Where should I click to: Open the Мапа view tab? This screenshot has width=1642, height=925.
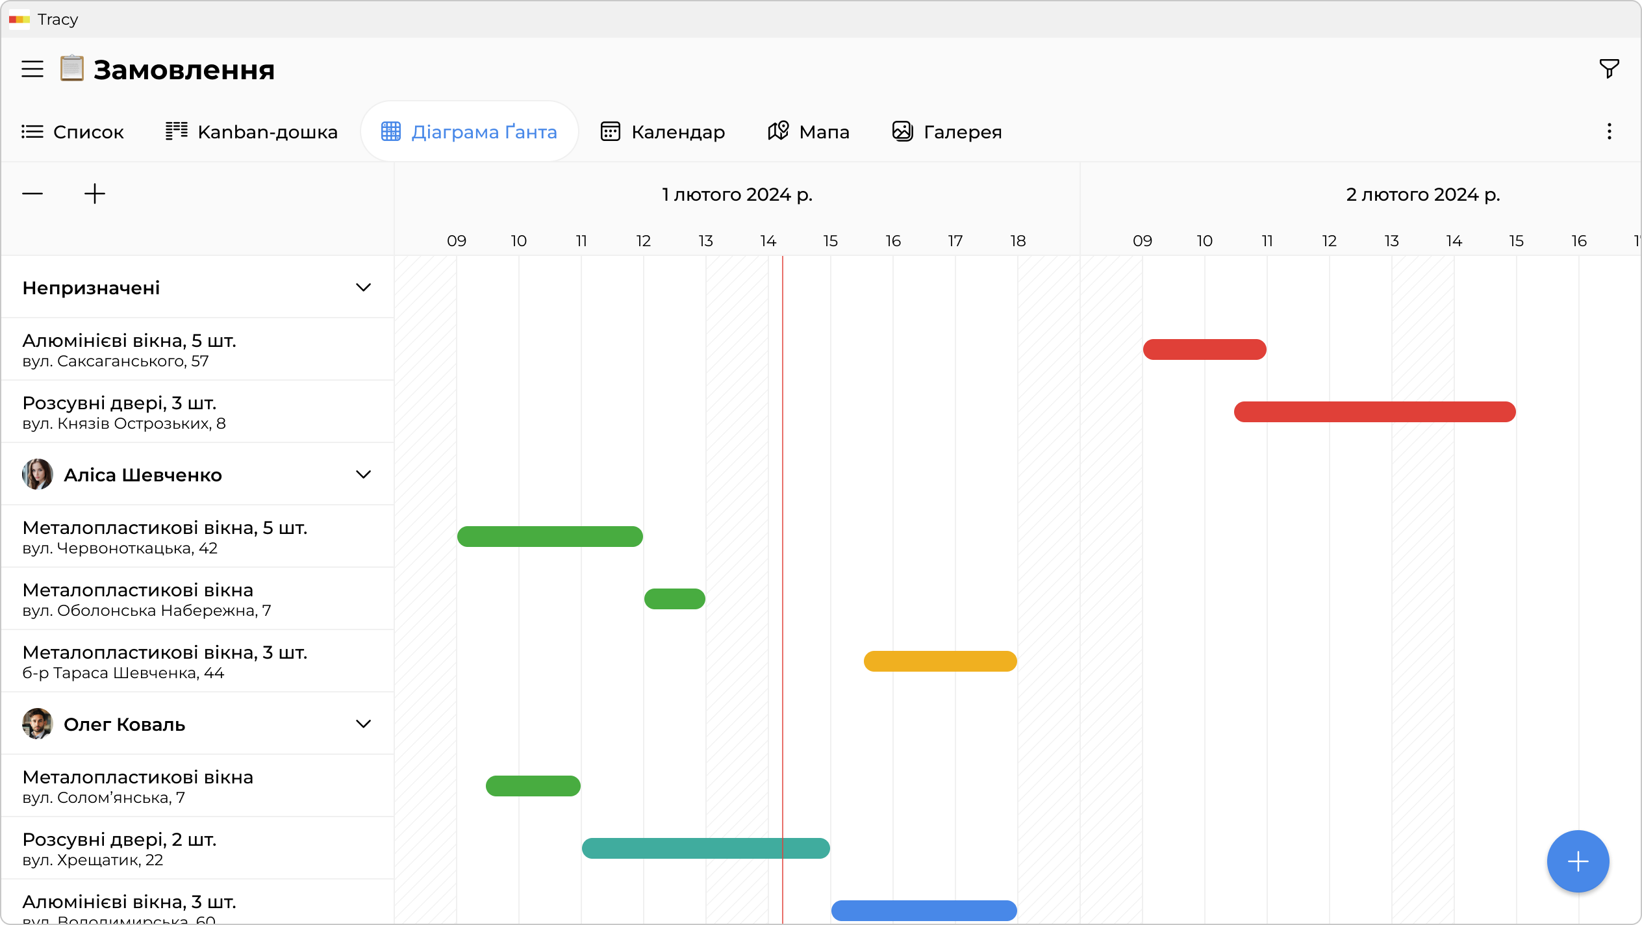coord(808,132)
